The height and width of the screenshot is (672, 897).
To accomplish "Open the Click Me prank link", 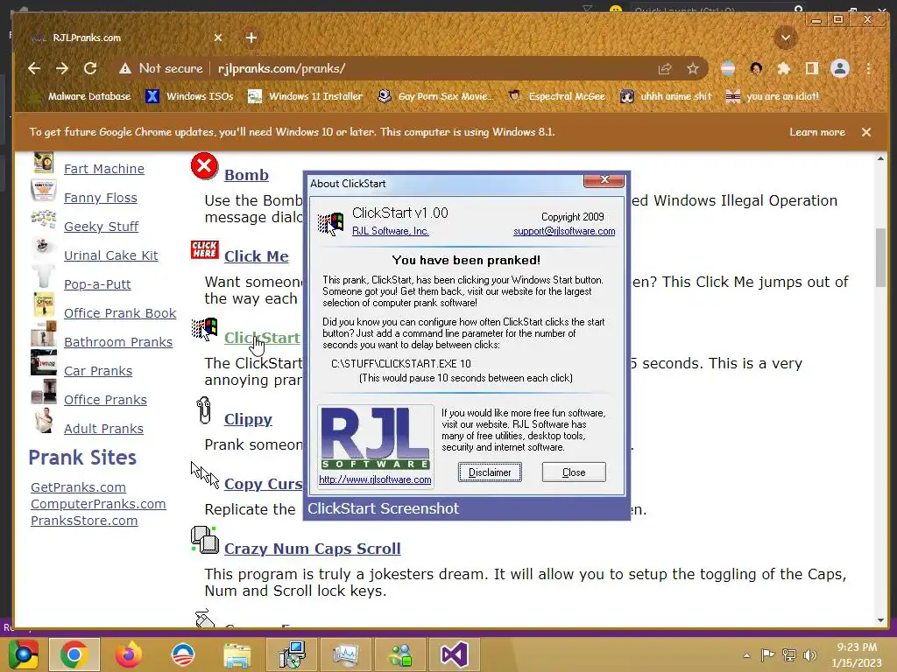I will (257, 256).
